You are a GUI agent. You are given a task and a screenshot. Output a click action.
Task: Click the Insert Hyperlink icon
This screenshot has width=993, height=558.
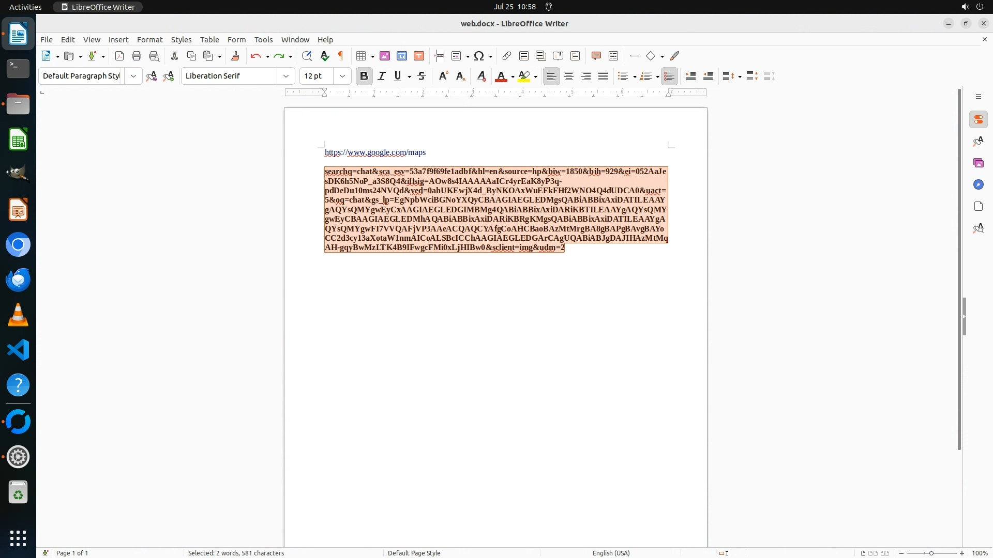[507, 56]
